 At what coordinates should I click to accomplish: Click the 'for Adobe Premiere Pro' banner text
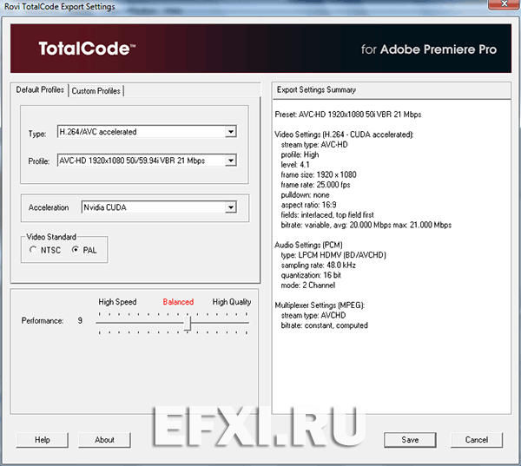click(429, 49)
